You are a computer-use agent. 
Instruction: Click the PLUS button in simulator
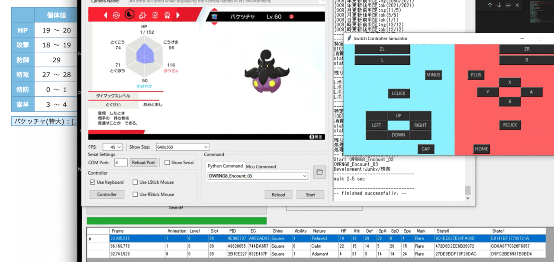click(x=476, y=75)
